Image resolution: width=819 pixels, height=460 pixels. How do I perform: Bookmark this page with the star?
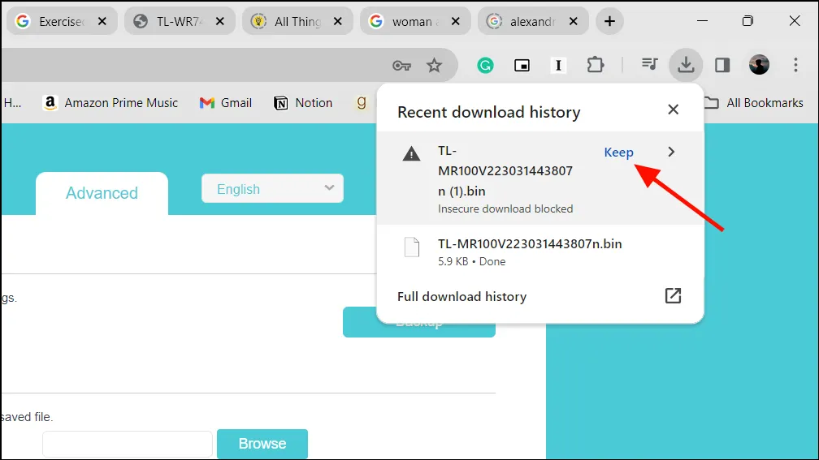tap(434, 65)
